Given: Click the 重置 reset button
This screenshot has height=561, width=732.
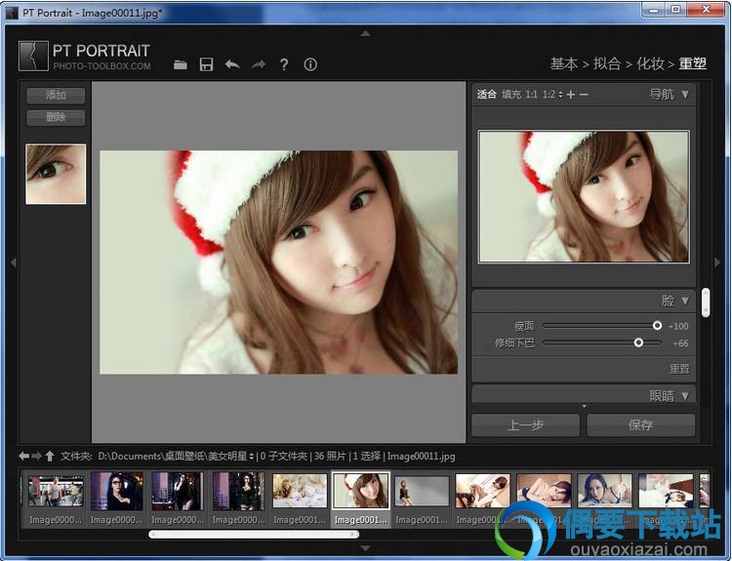Looking at the screenshot, I should 679,369.
